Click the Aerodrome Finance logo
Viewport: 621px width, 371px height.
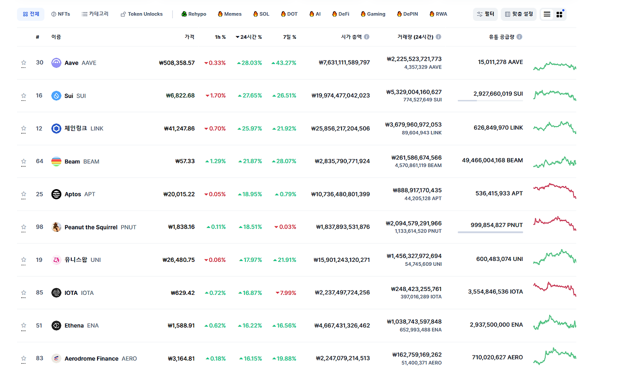pos(56,358)
